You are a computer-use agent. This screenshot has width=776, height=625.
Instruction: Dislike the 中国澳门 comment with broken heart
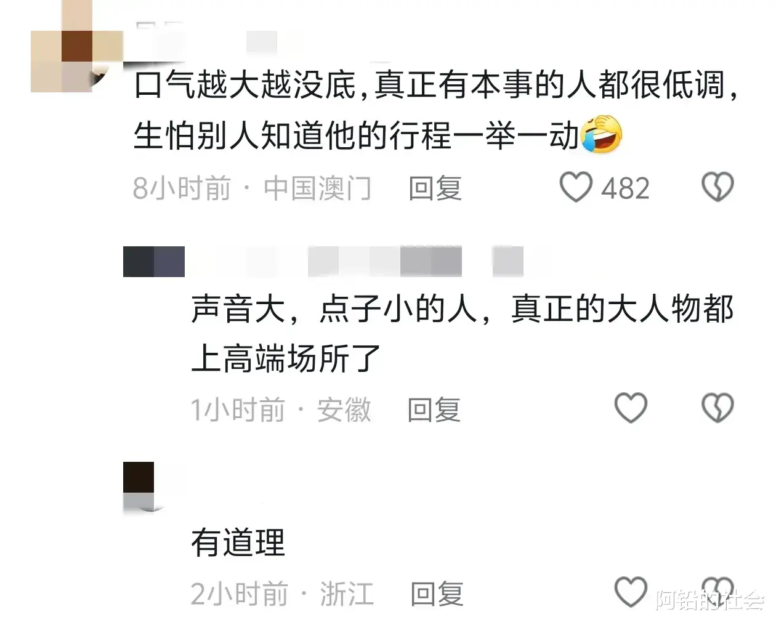(717, 187)
